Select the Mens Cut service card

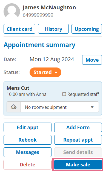[x=53, y=98]
